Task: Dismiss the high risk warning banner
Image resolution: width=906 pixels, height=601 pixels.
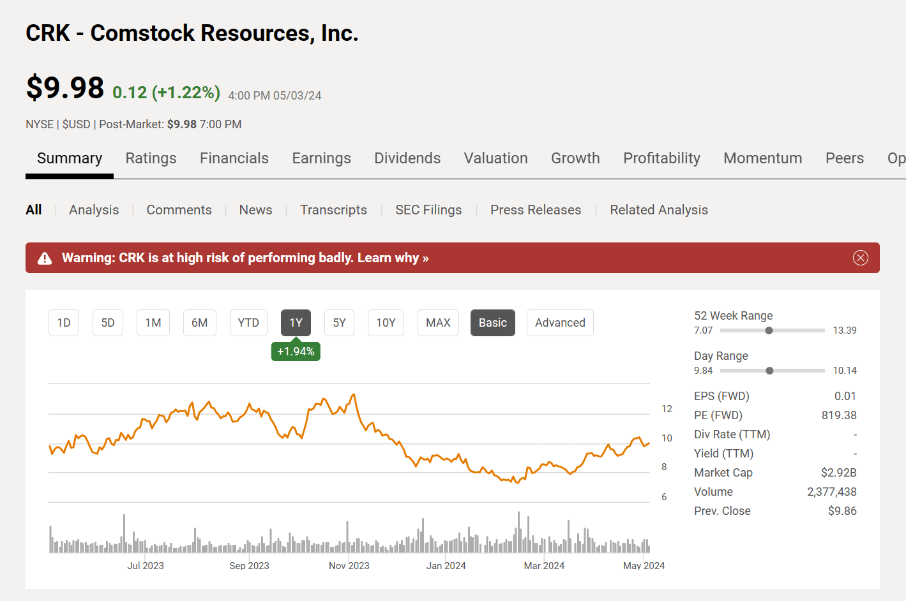Action: (861, 258)
